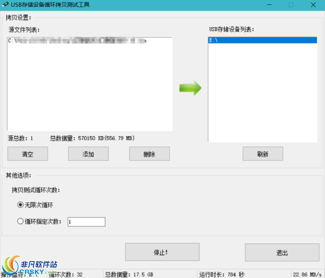
Task: Click inside the loop count input box
Action: 86,222
